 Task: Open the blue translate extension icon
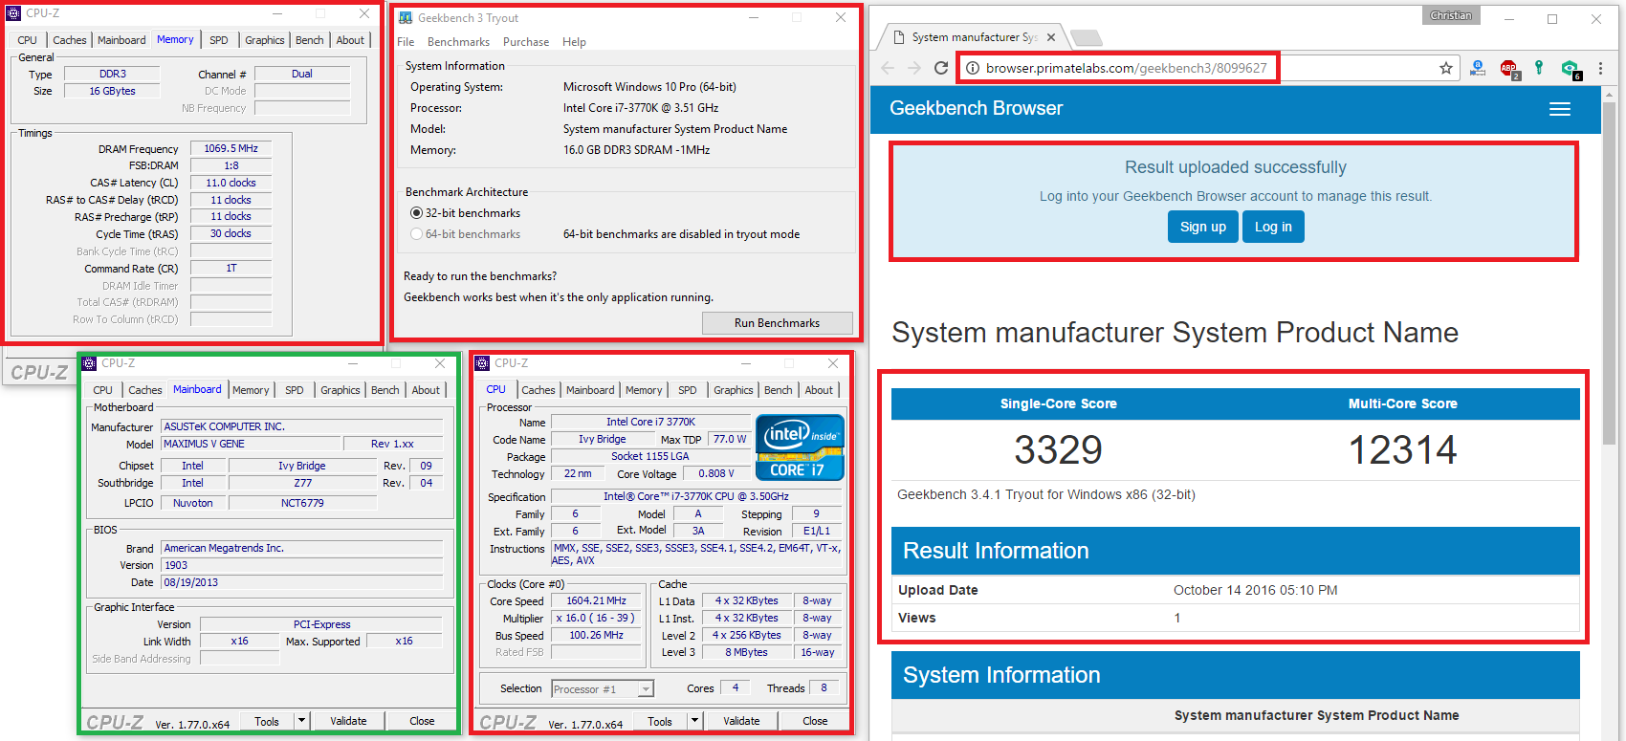click(1478, 68)
